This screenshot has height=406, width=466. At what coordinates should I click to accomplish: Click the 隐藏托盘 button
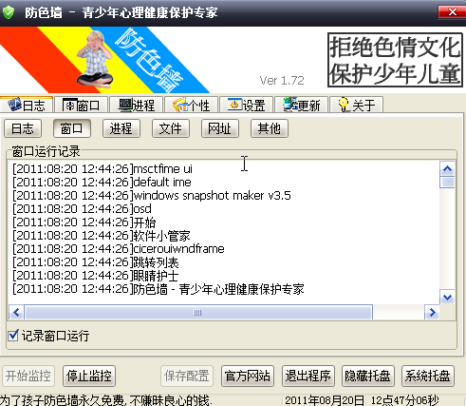[367, 377]
